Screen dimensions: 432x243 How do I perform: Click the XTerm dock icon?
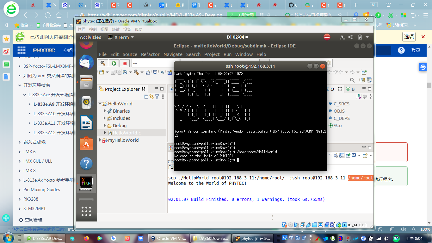coord(86,184)
